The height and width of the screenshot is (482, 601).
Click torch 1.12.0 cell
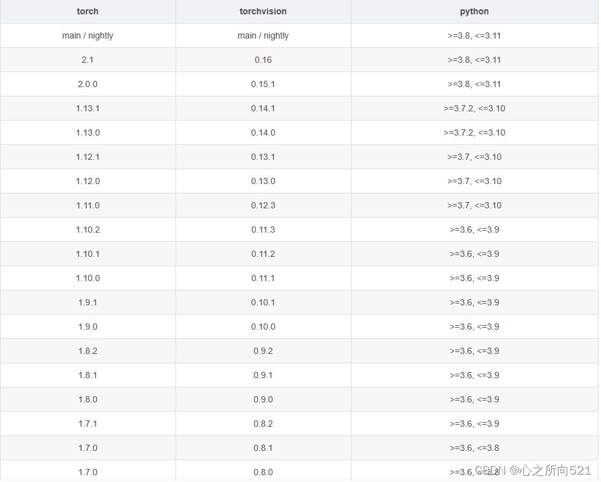pos(88,181)
